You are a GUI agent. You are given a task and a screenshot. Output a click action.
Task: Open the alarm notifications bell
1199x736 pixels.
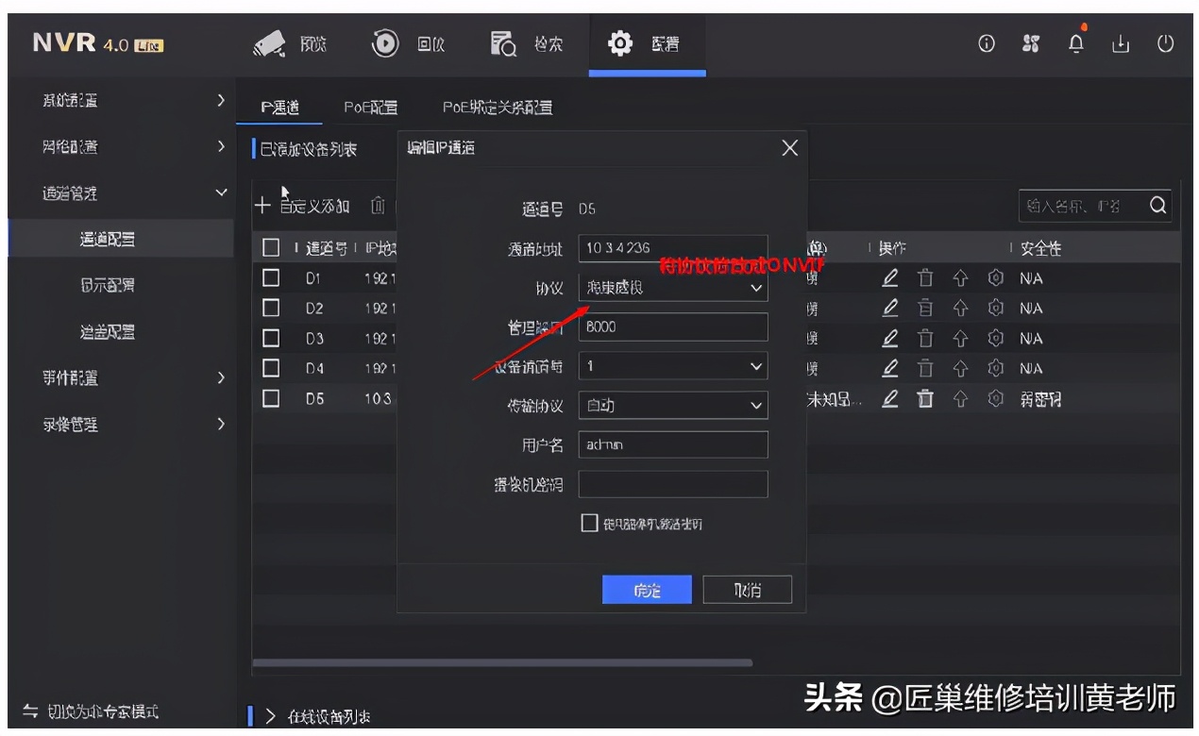1075,43
